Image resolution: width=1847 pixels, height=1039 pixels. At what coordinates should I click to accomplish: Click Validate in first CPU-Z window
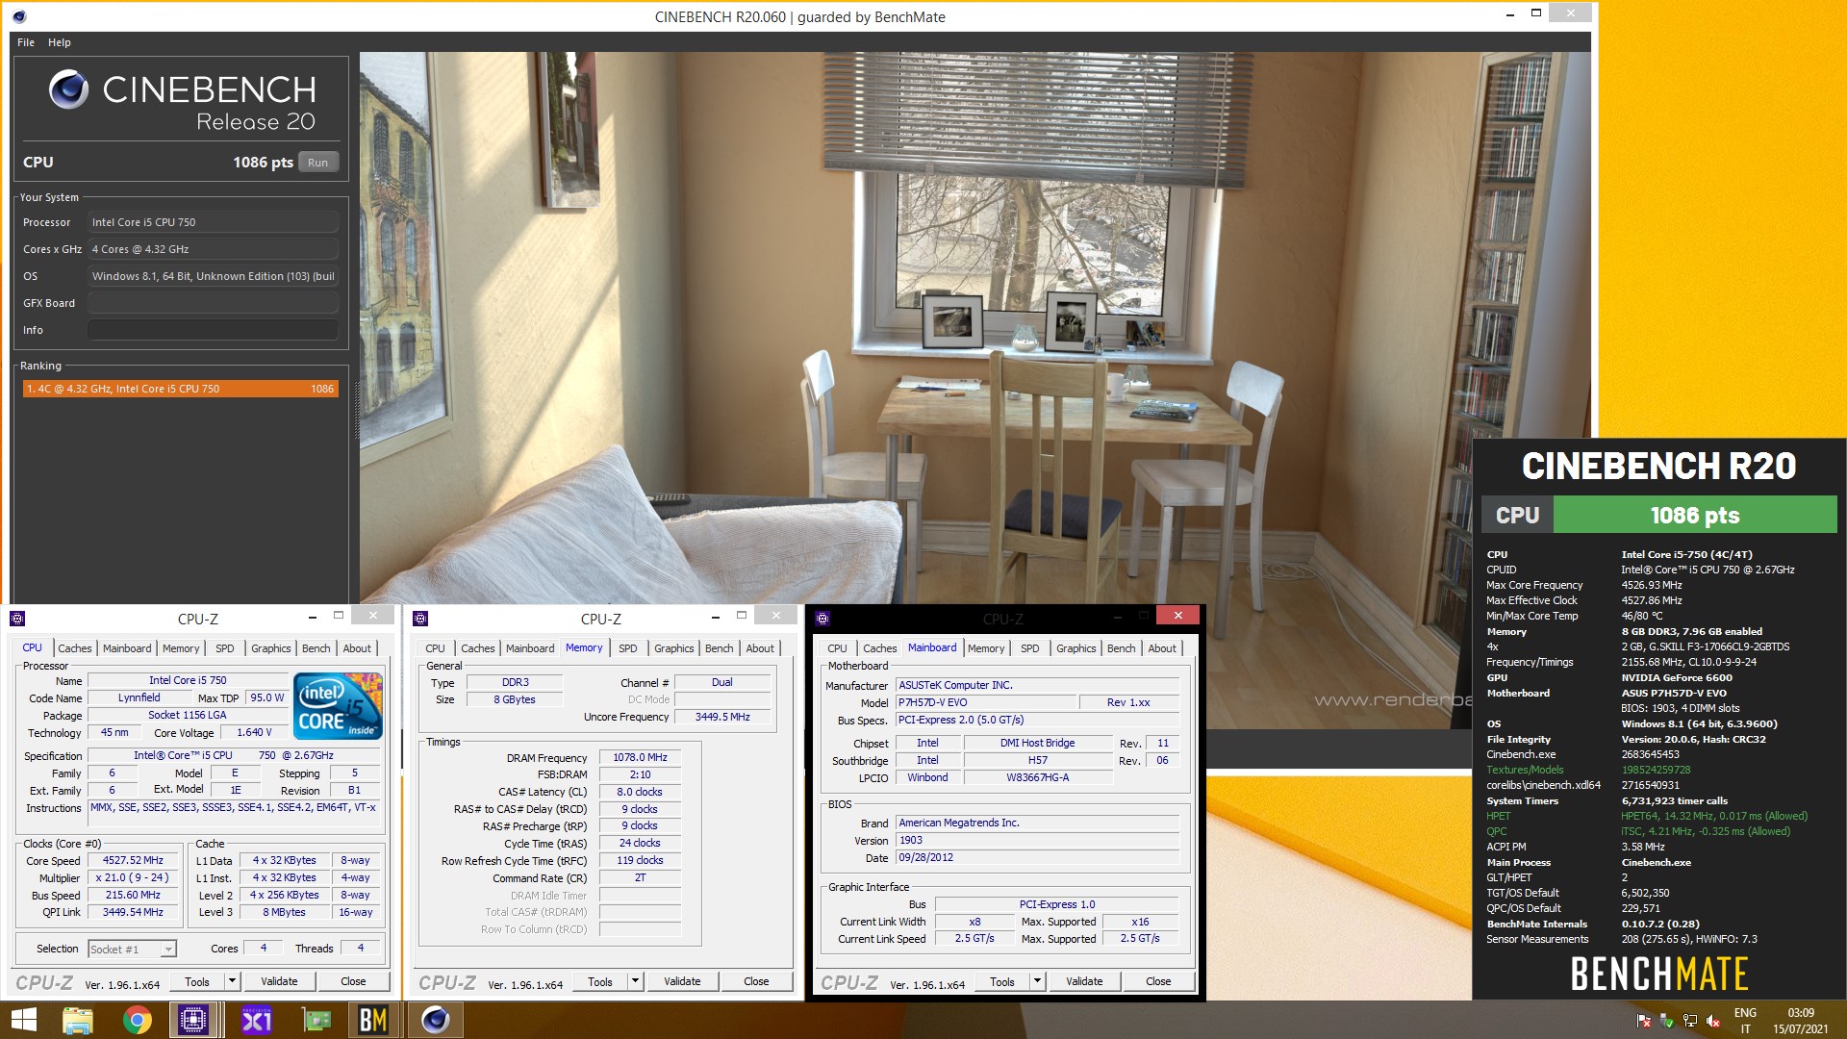(x=279, y=981)
